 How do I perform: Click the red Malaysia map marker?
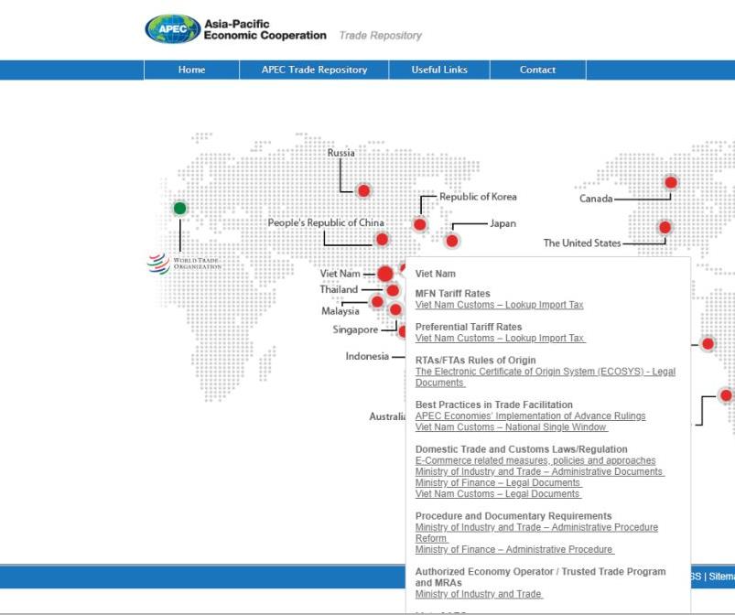(377, 301)
